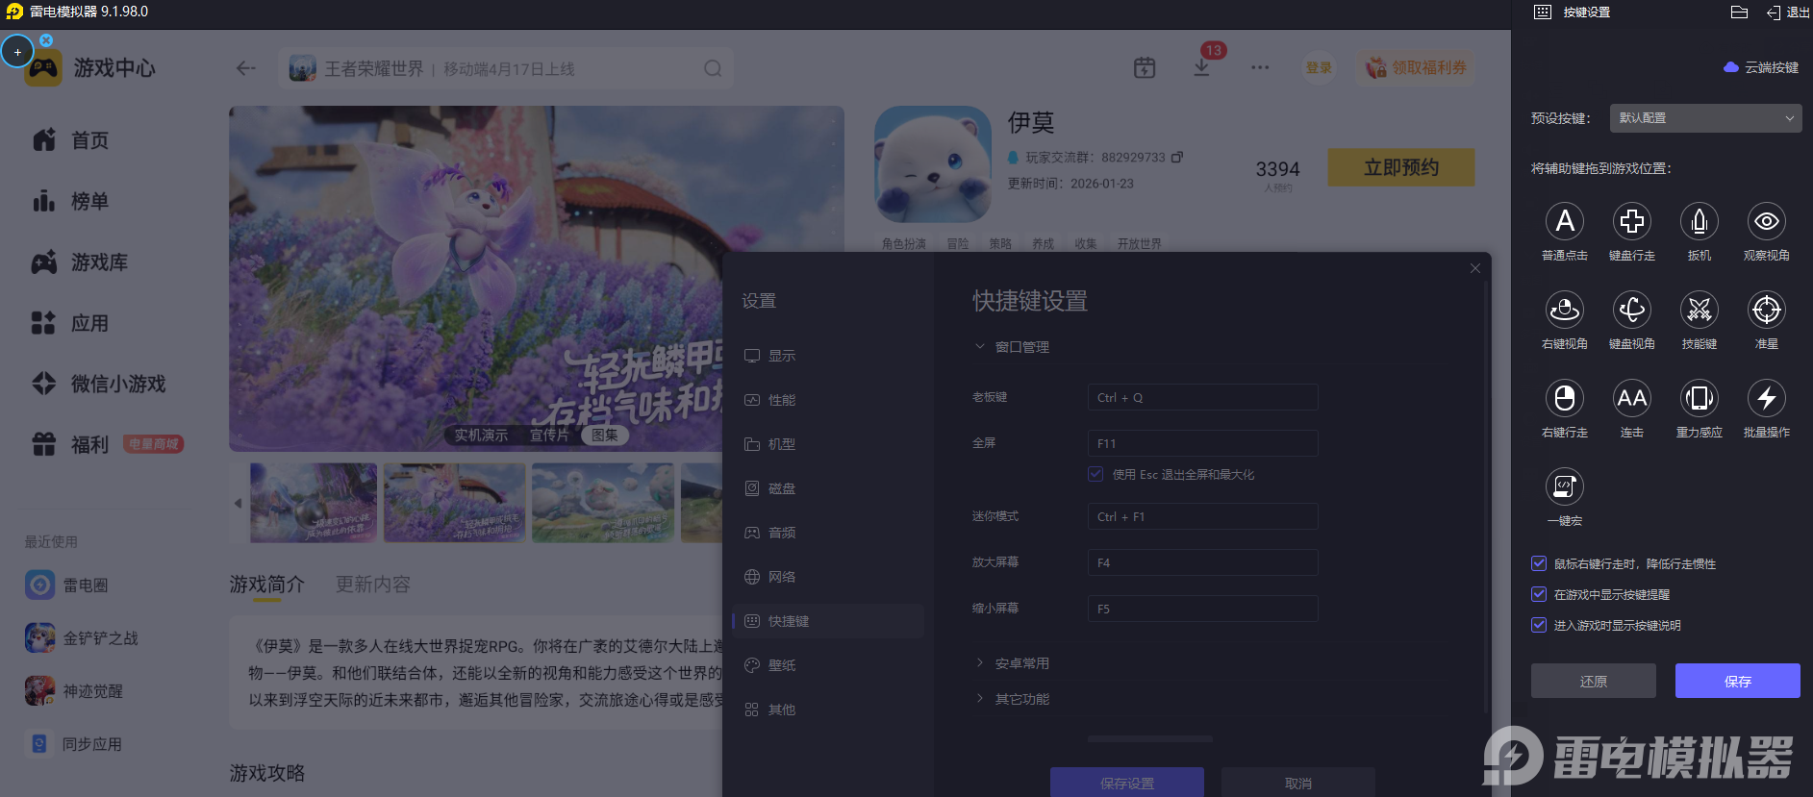Select the 准星 crosshair icon
1813x797 pixels.
[1767, 310]
